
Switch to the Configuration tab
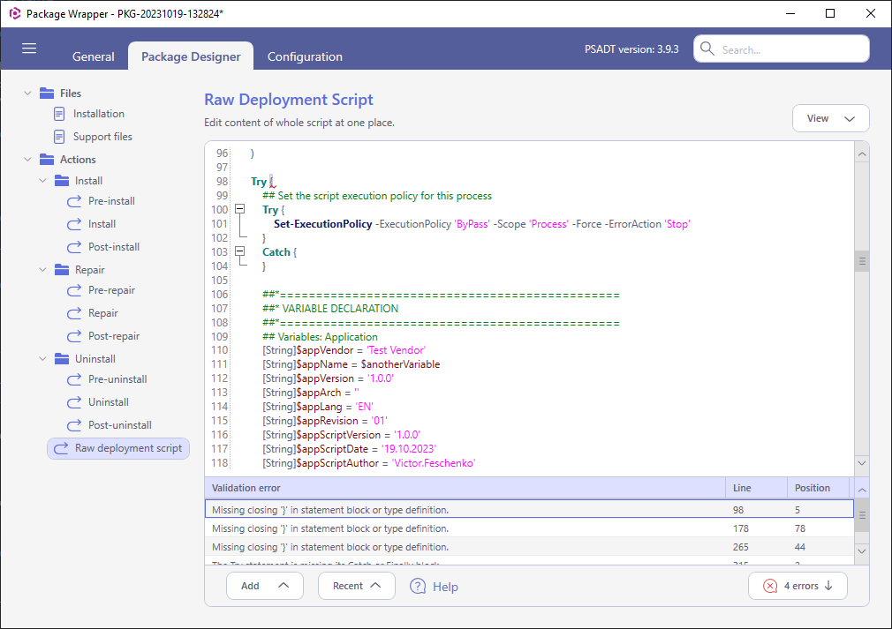pyautogui.click(x=305, y=56)
